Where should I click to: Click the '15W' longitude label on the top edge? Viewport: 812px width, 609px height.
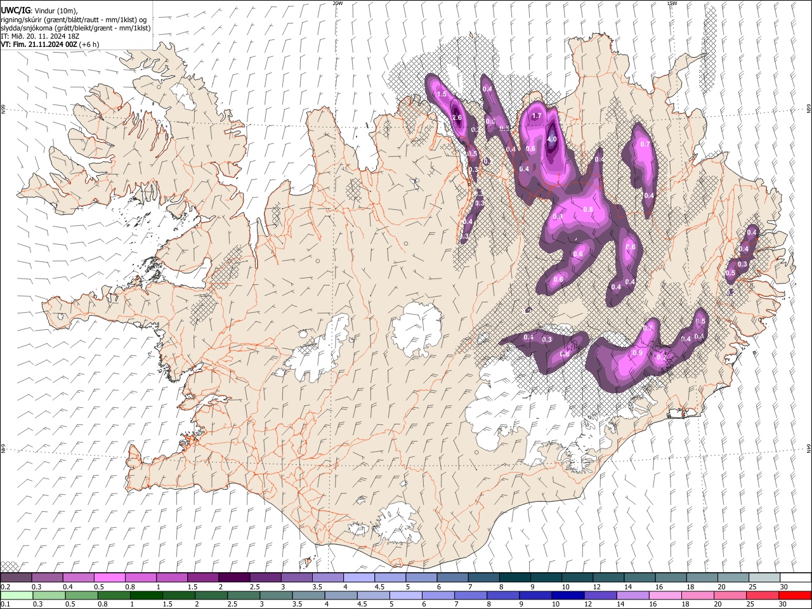(672, 3)
